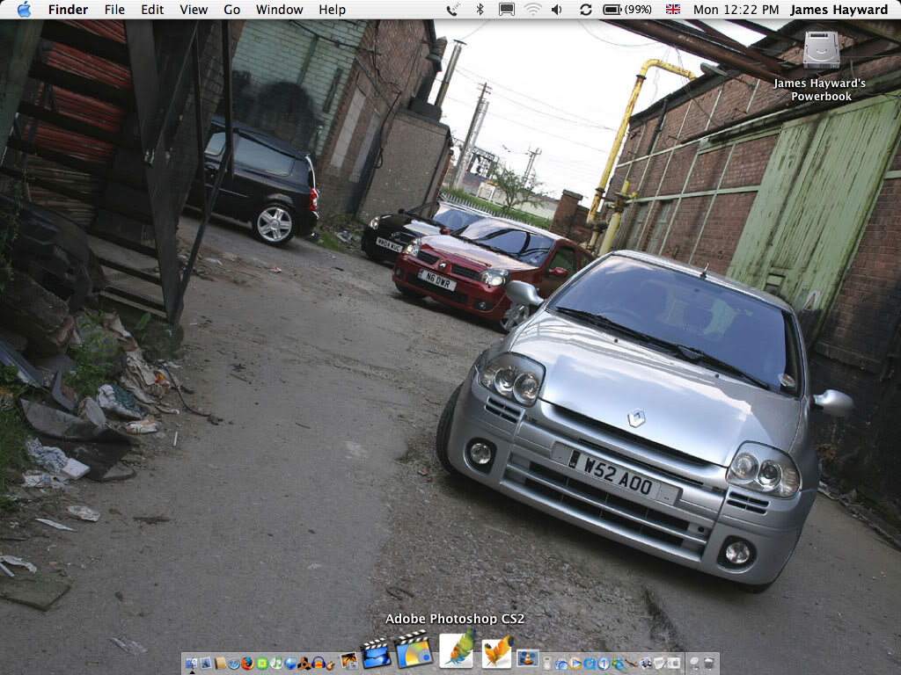Screen dimensions: 901x675
Task: Open the Go menu
Action: [232, 10]
